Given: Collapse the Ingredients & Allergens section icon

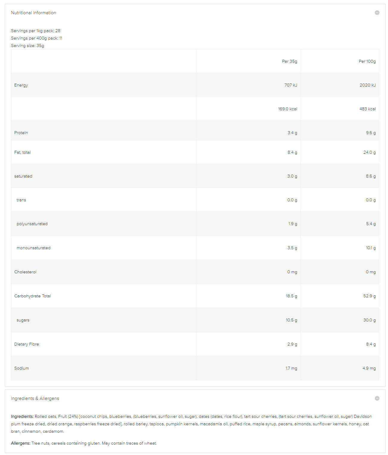Looking at the screenshot, I should [x=377, y=398].
